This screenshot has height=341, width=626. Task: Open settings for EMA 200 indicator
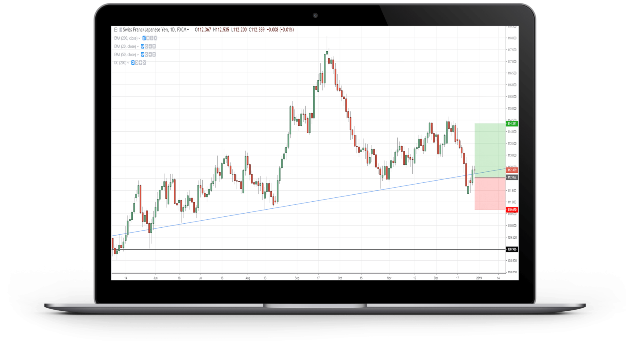(x=148, y=38)
